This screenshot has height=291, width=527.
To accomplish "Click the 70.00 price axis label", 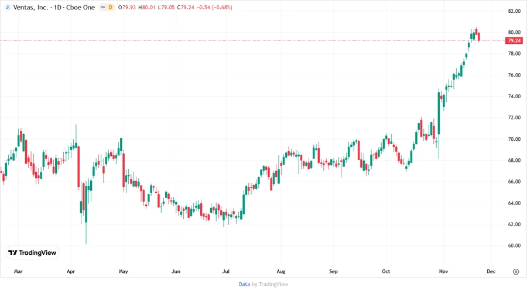I will (514, 139).
